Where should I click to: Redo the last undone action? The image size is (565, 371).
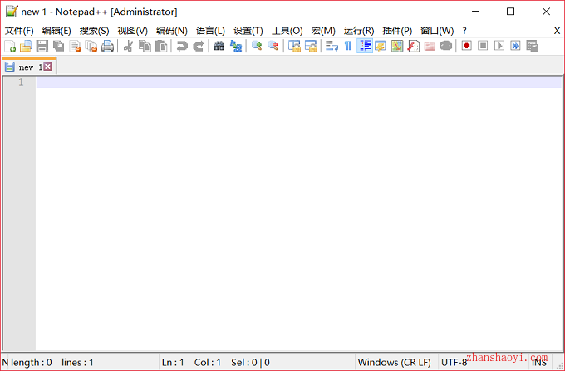click(x=199, y=47)
